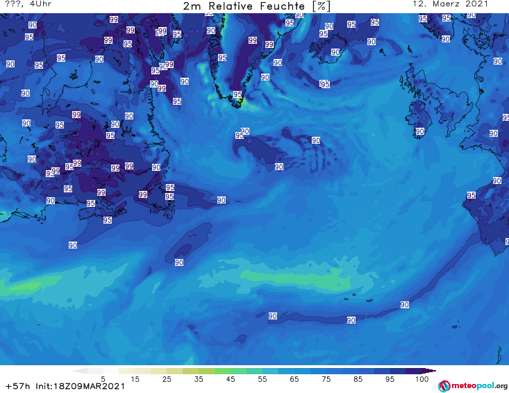Click the colorbar scale label "25"
The height and width of the screenshot is (393, 509).
pyautogui.click(x=167, y=379)
